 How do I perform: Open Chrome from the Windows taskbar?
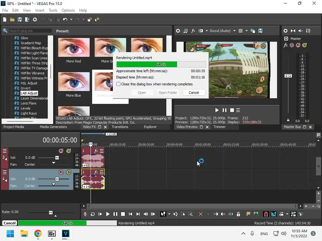[x=38, y=233]
